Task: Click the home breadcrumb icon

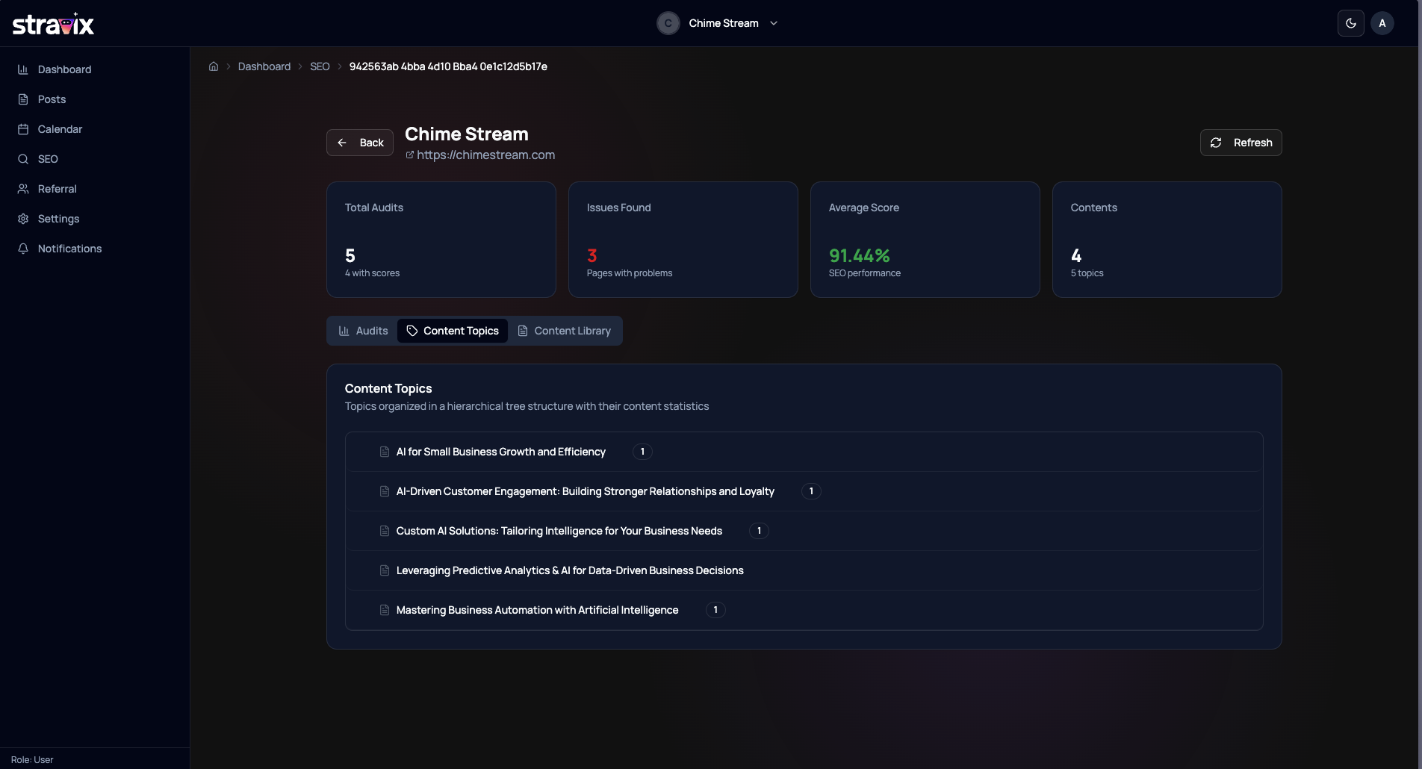Action: 214,66
